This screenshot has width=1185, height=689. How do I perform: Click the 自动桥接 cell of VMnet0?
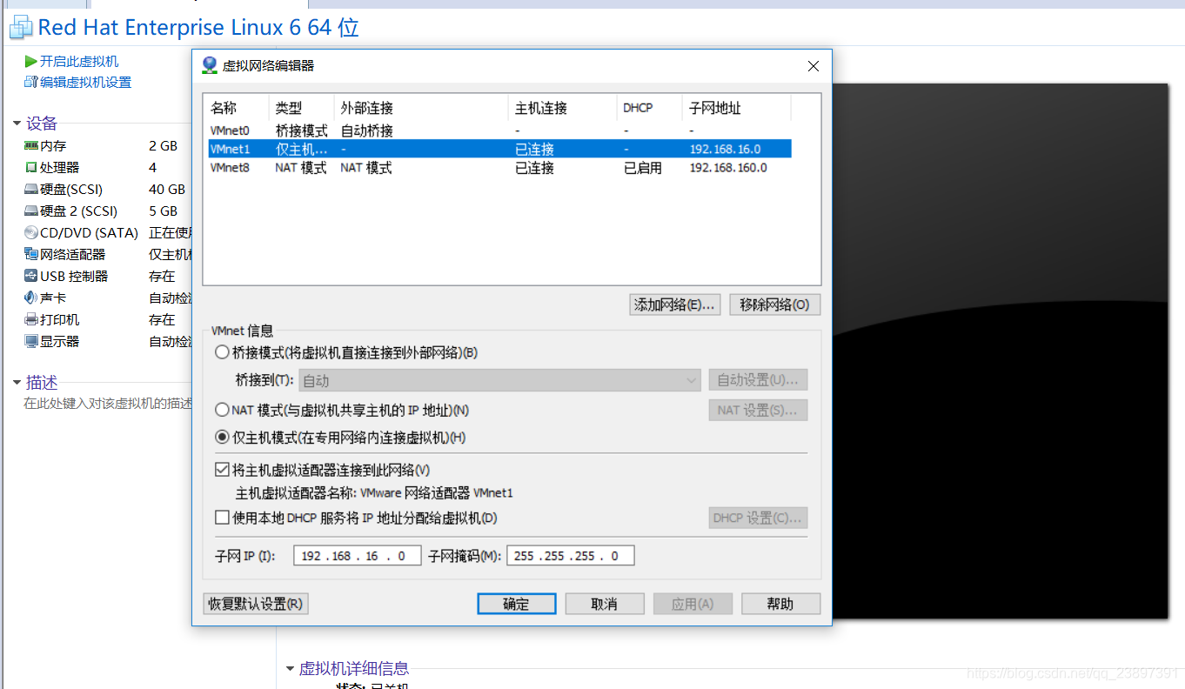[366, 130]
